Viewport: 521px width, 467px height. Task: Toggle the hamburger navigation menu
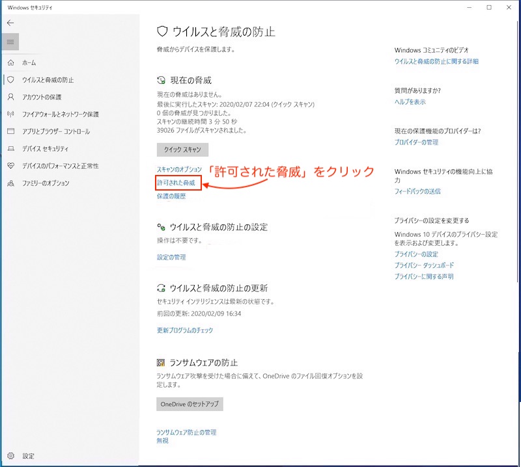(10, 42)
